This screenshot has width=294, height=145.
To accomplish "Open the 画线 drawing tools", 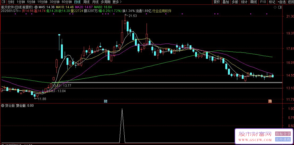I will pos(253,2).
